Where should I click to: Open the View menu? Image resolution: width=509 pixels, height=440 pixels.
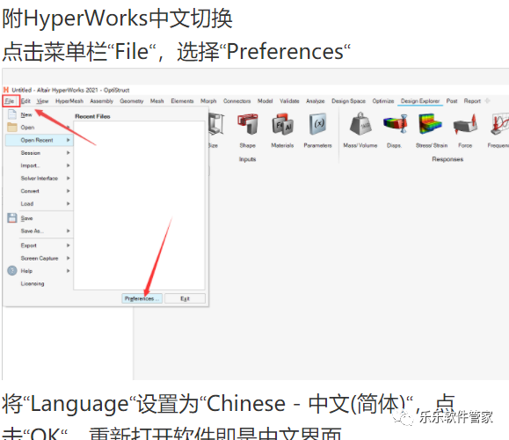pyautogui.click(x=42, y=101)
